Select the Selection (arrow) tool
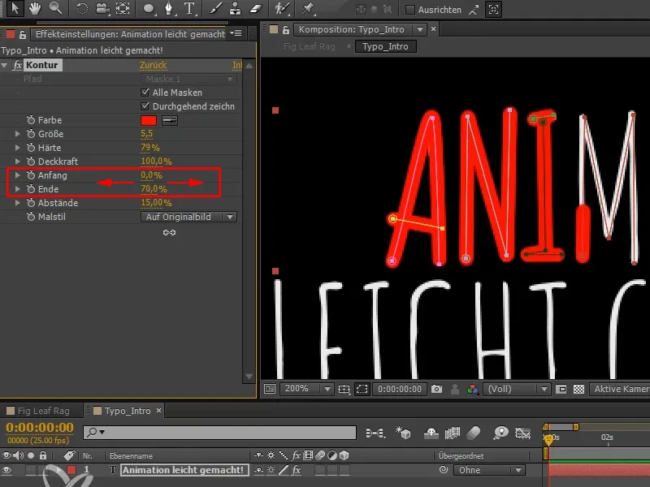Viewport: 650px width, 487px height. coord(14,8)
